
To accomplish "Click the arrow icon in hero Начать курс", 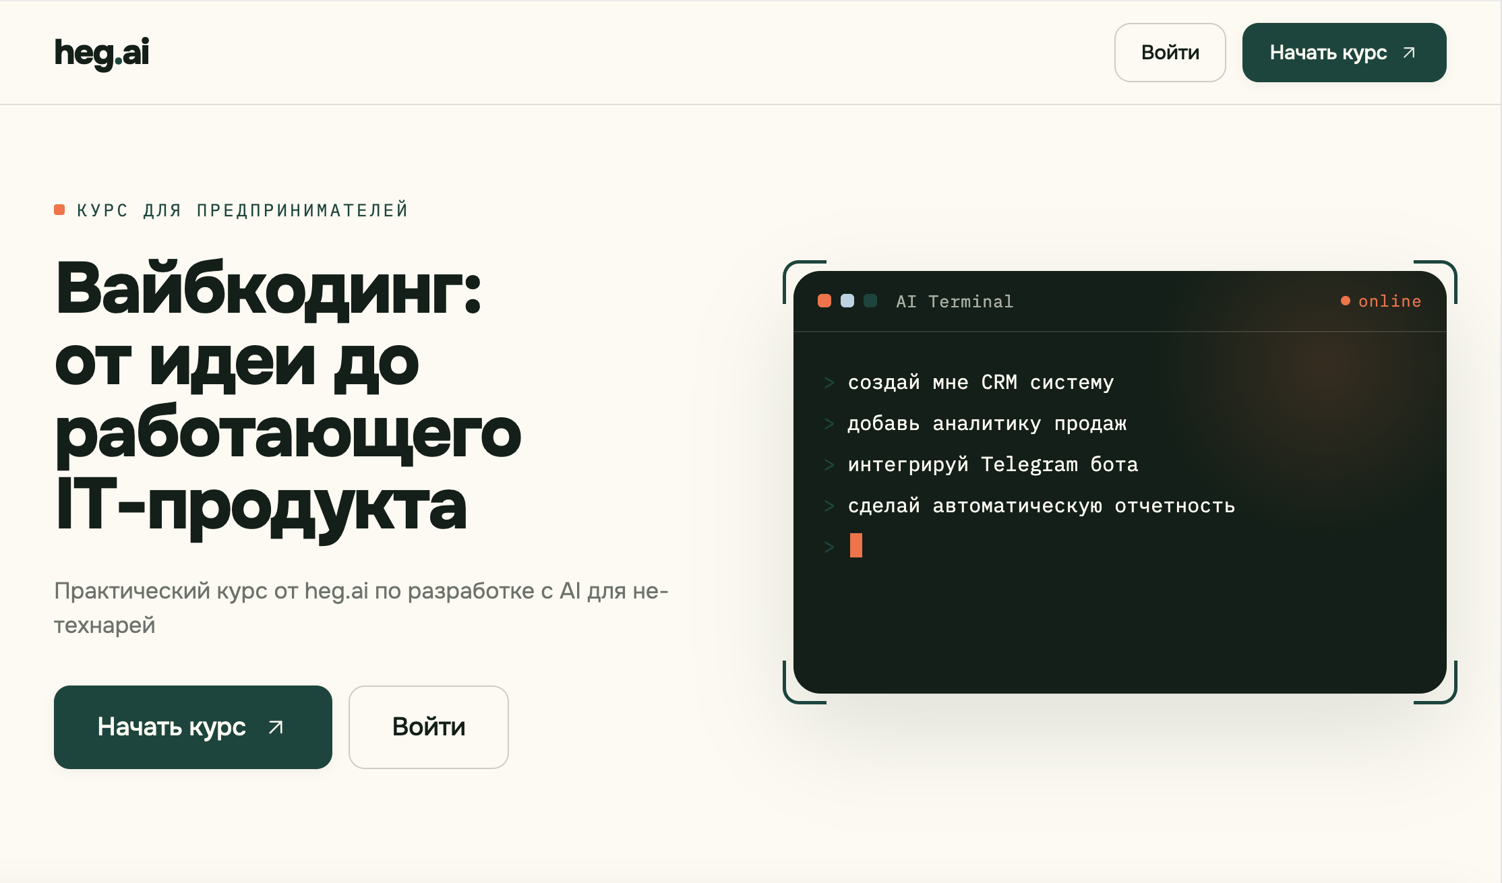I will pyautogui.click(x=276, y=727).
